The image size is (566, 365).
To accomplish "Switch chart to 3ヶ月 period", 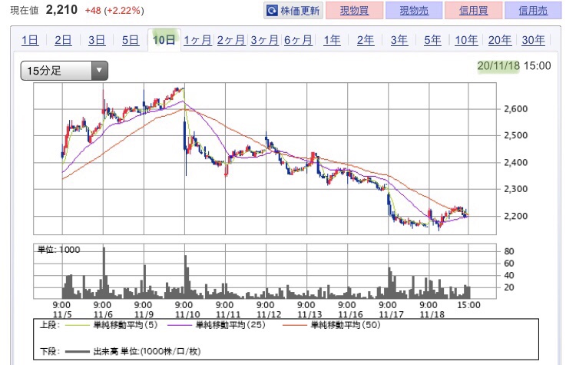I will (265, 40).
